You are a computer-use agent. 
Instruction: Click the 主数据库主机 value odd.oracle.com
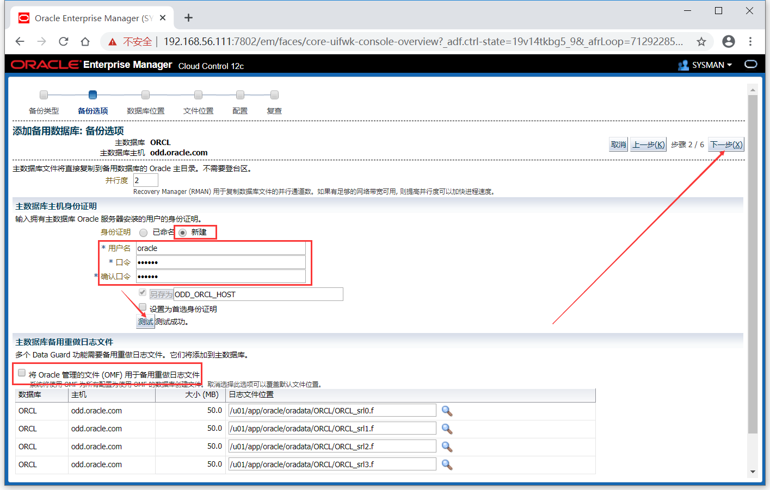click(x=178, y=153)
